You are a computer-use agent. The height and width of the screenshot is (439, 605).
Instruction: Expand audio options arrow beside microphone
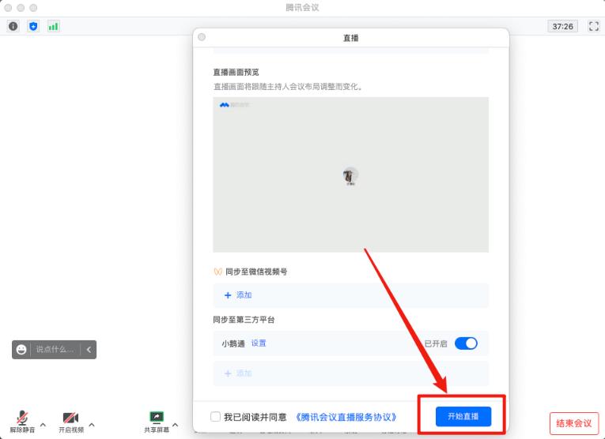pos(43,425)
